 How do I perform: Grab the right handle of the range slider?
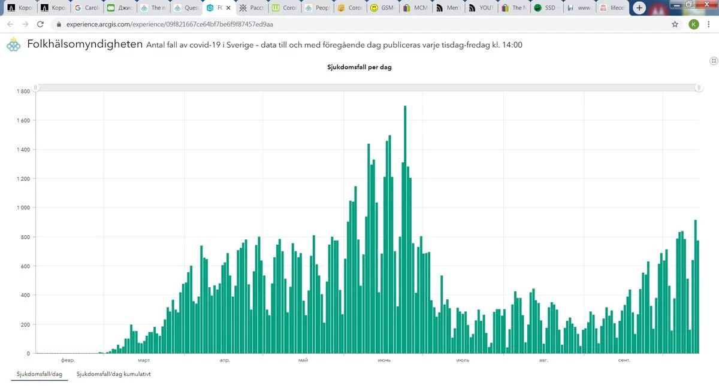699,88
